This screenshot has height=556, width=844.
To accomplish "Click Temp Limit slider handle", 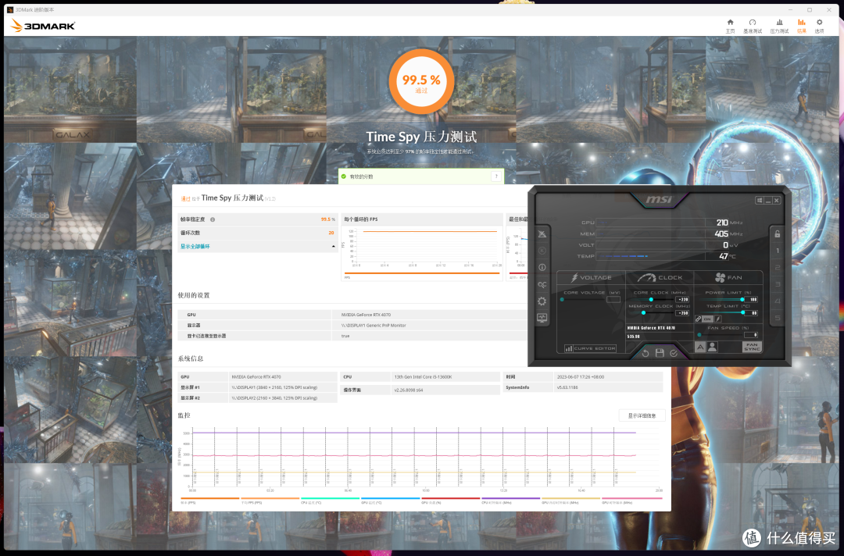I will (x=743, y=312).
